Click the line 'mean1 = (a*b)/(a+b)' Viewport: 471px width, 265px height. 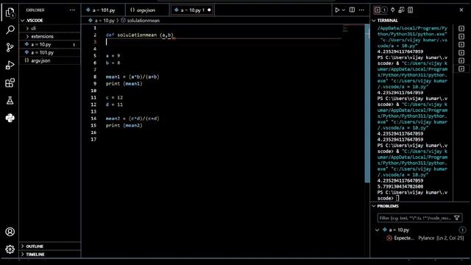coord(132,77)
